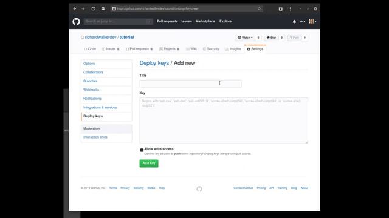Open the Watch dropdown button
Viewport: 389px width, 218px height.
[x=245, y=38]
